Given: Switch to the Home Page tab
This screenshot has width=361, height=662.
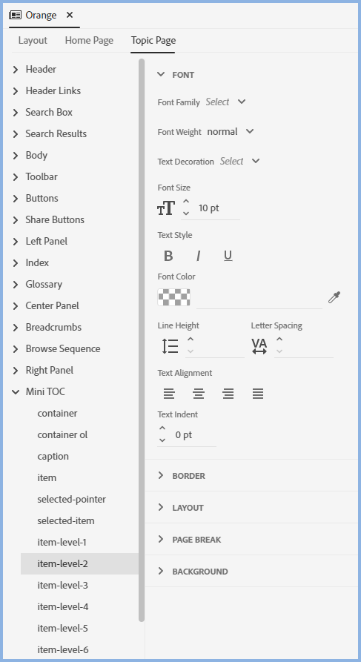Looking at the screenshot, I should tap(89, 41).
